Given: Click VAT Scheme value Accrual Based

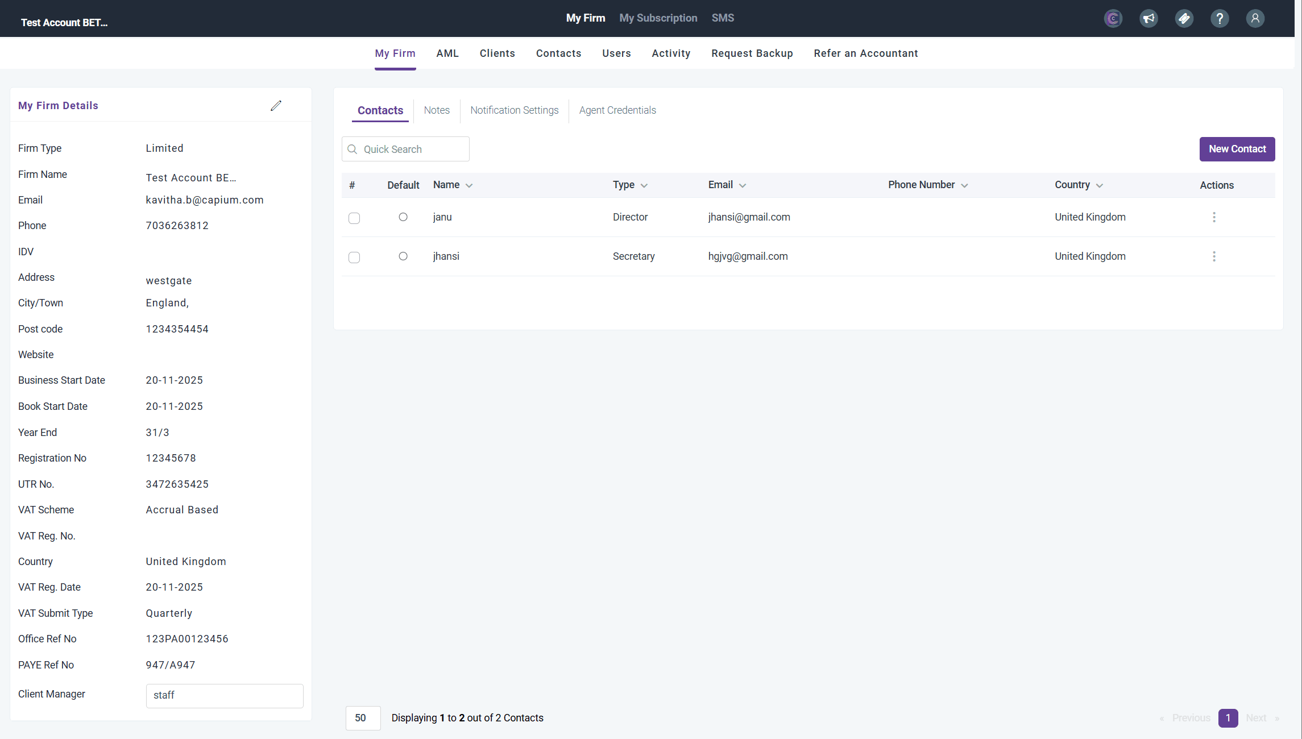Looking at the screenshot, I should (x=182, y=510).
